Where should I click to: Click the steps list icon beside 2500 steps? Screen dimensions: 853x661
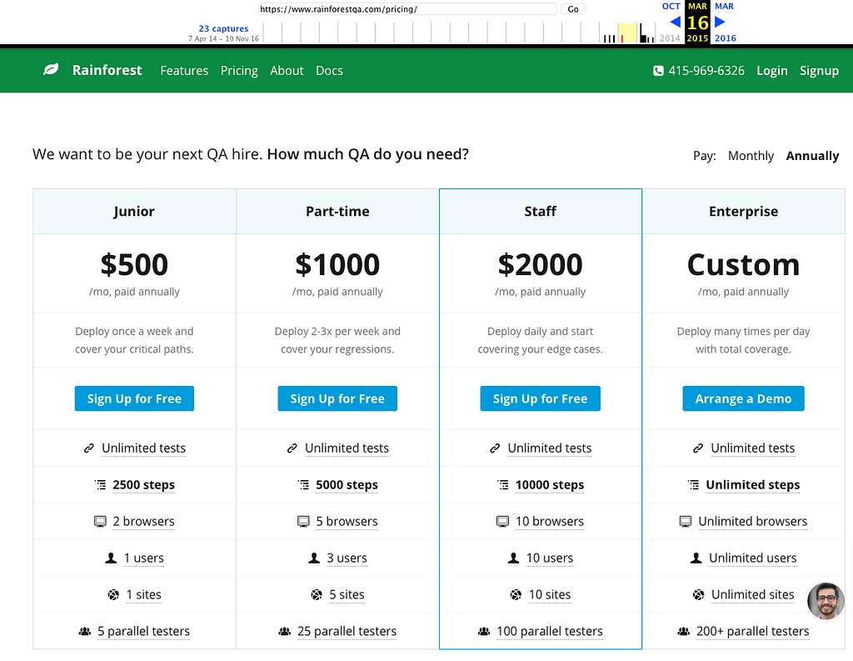(100, 484)
